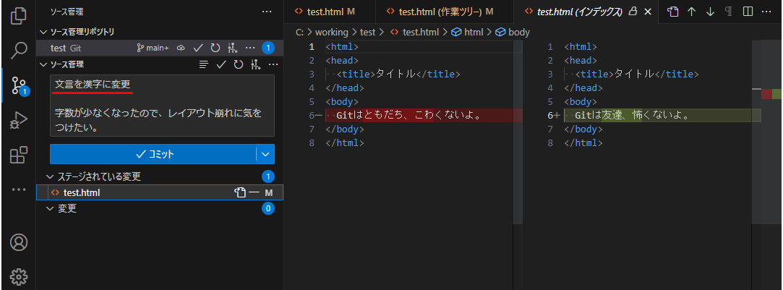This screenshot has width=783, height=290.
Task: Click breadcrumb html element
Action: 467,32
